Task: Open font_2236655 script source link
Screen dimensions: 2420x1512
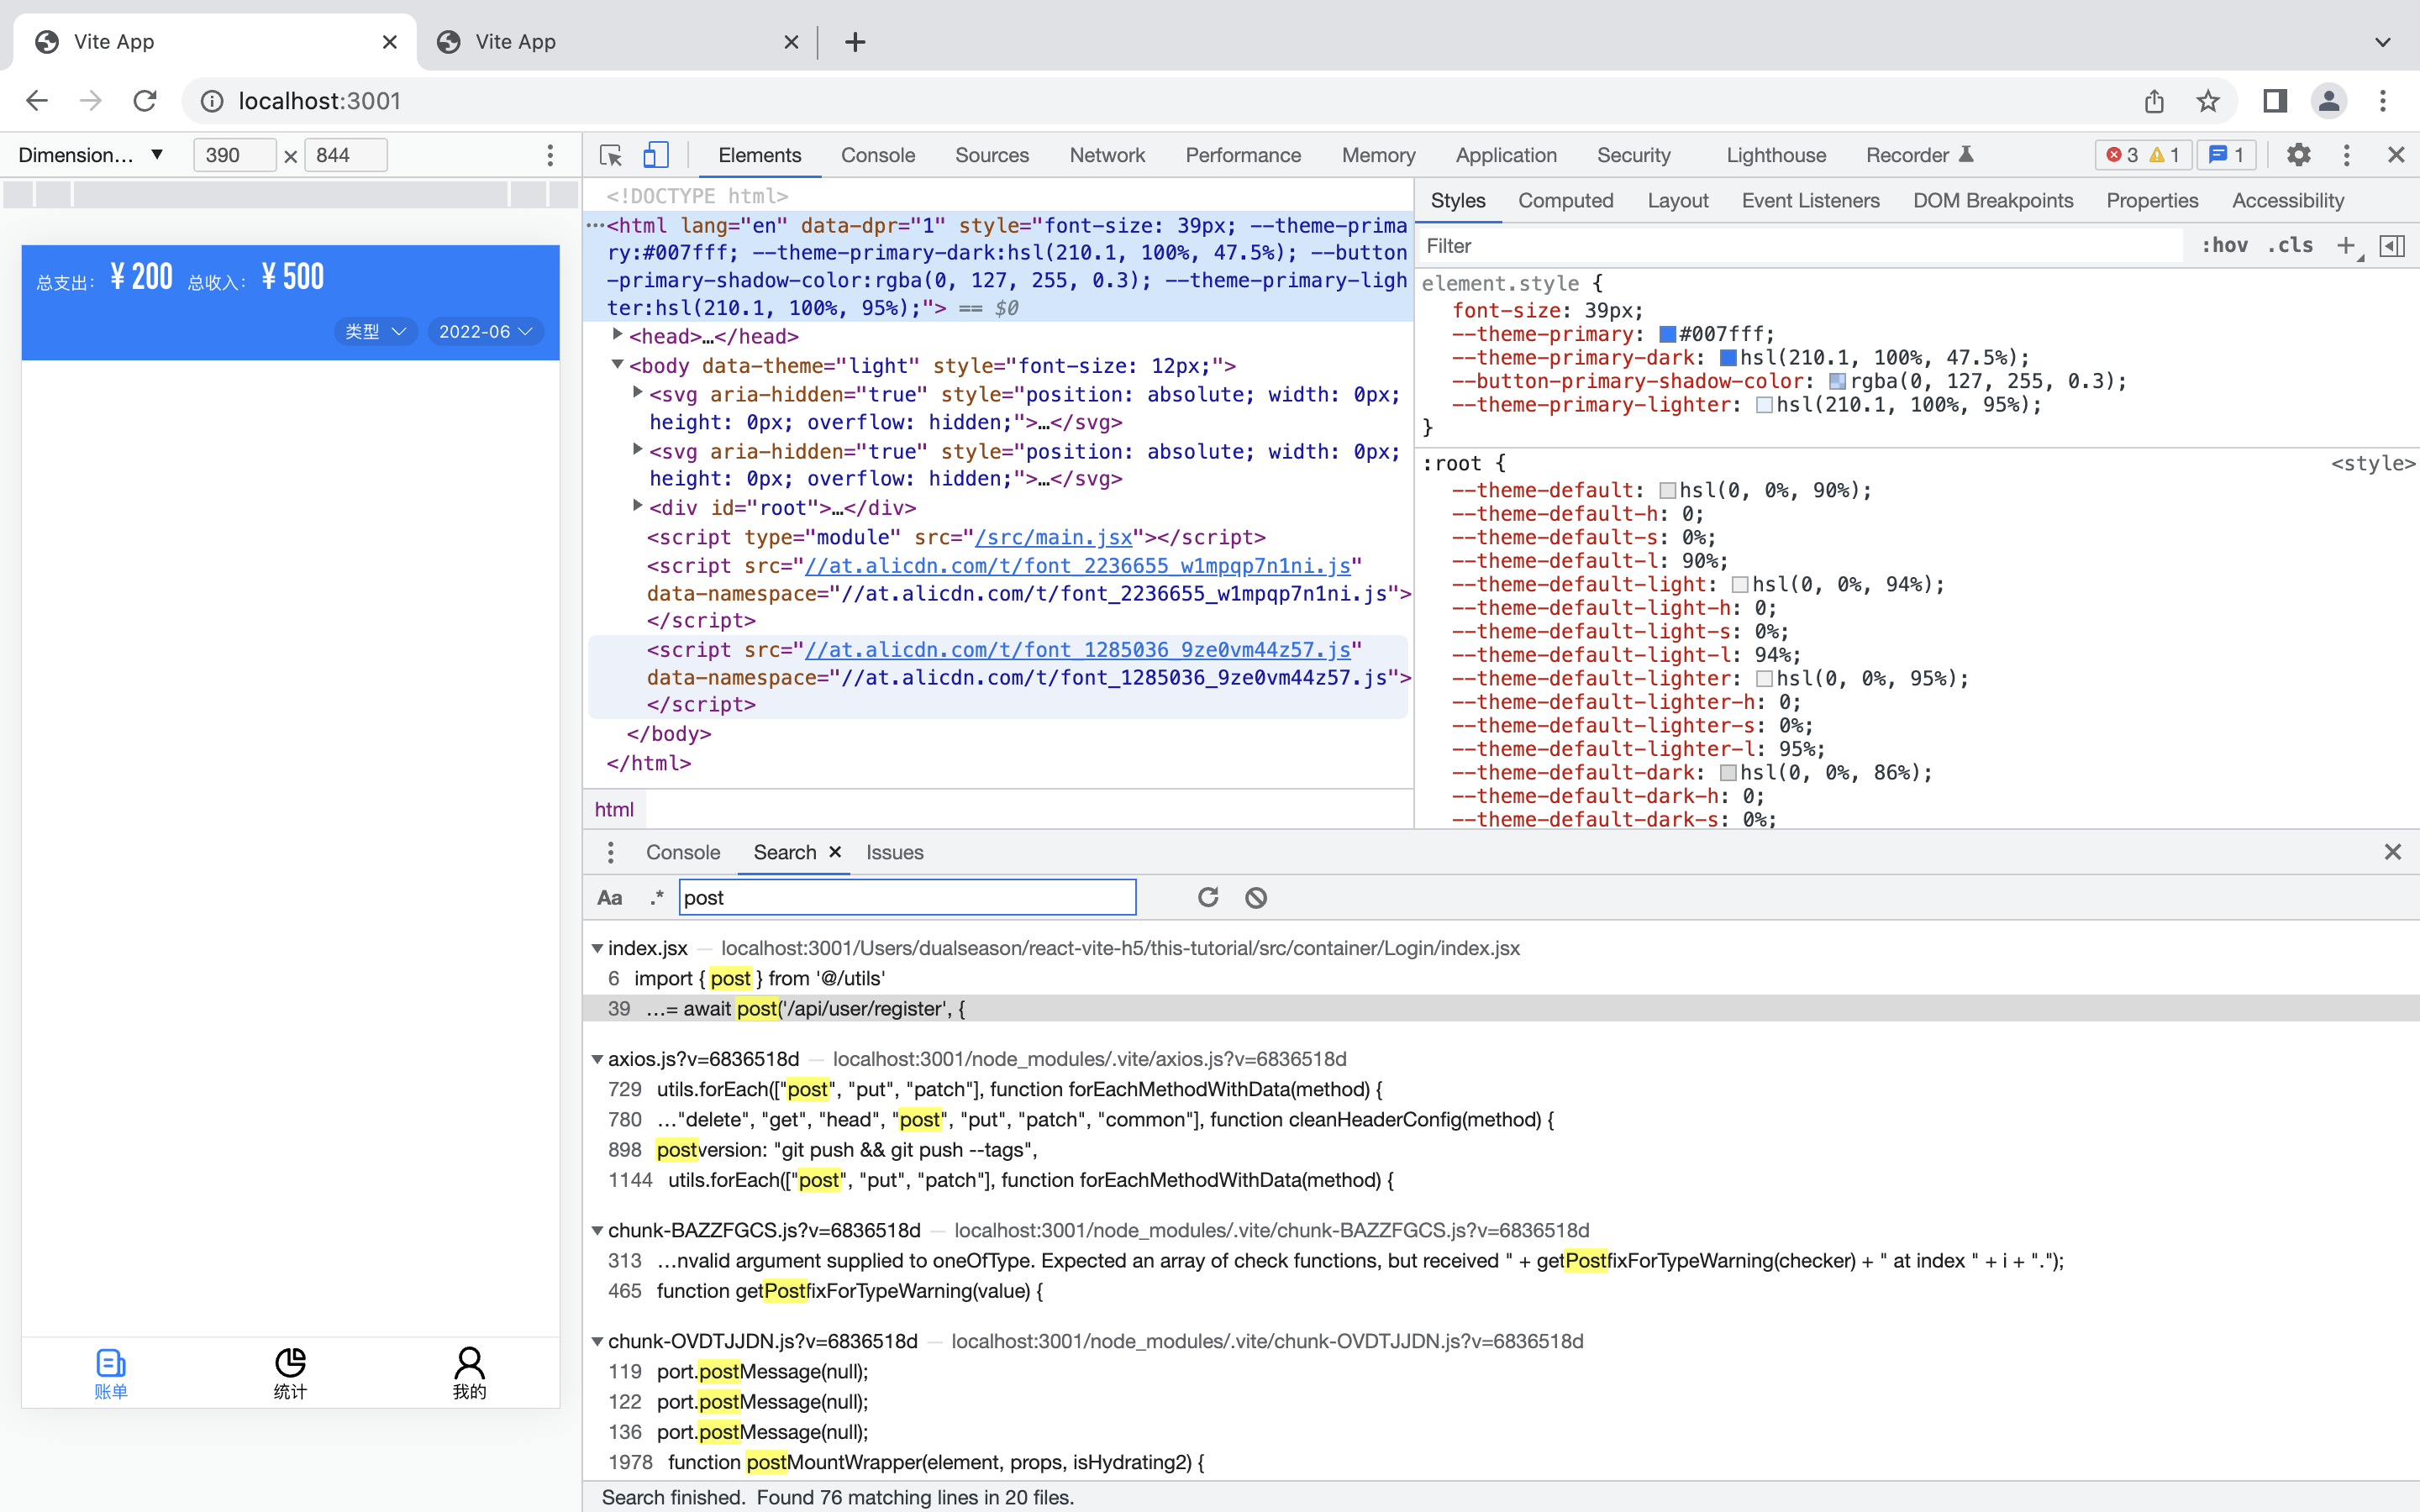Action: [1078, 566]
